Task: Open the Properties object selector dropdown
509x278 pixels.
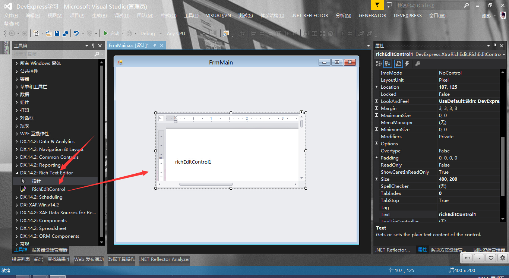Action: point(504,54)
